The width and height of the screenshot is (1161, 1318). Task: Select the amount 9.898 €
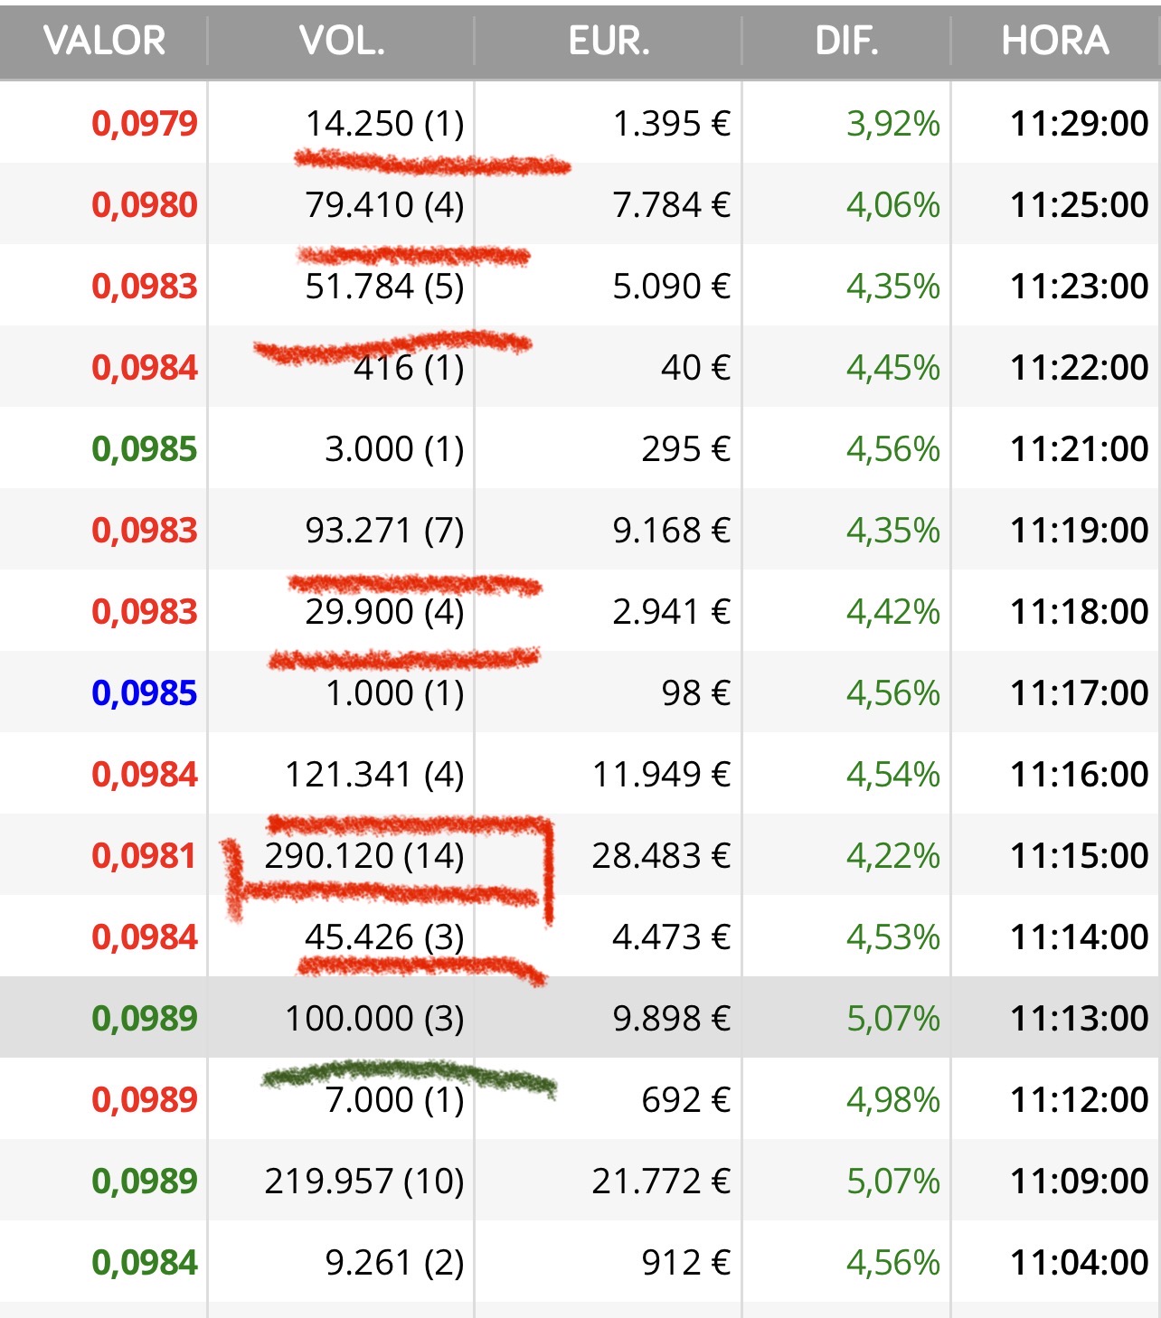(672, 1018)
